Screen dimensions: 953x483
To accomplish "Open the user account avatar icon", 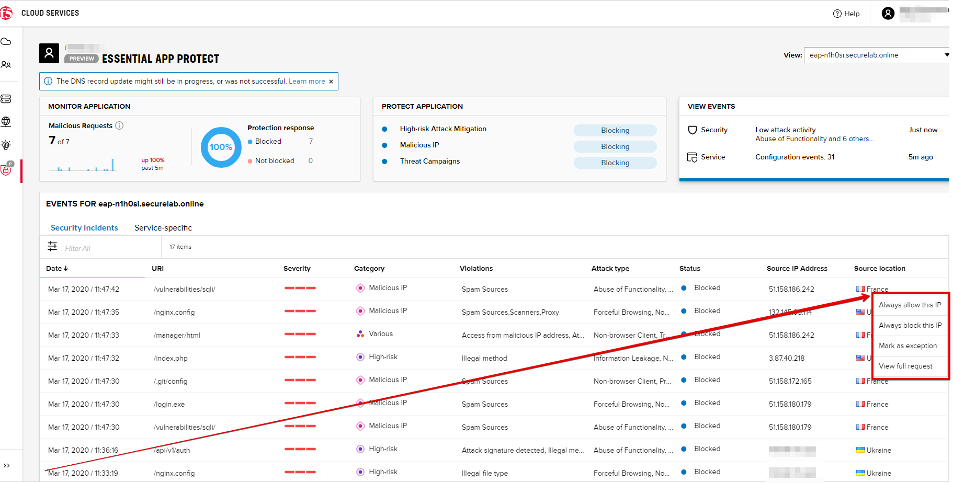I will click(888, 14).
